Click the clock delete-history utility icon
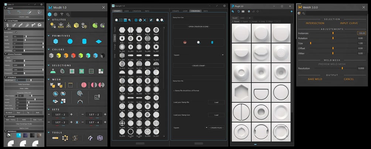 point(53,25)
